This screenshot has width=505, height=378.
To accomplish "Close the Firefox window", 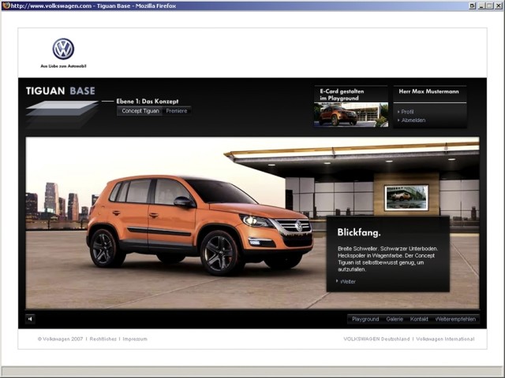I will tap(498, 6).
